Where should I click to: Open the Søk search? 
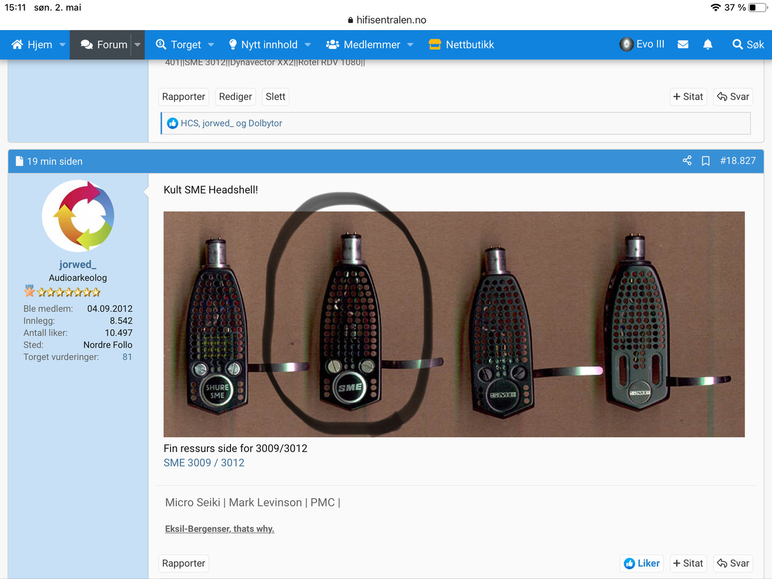coord(748,44)
